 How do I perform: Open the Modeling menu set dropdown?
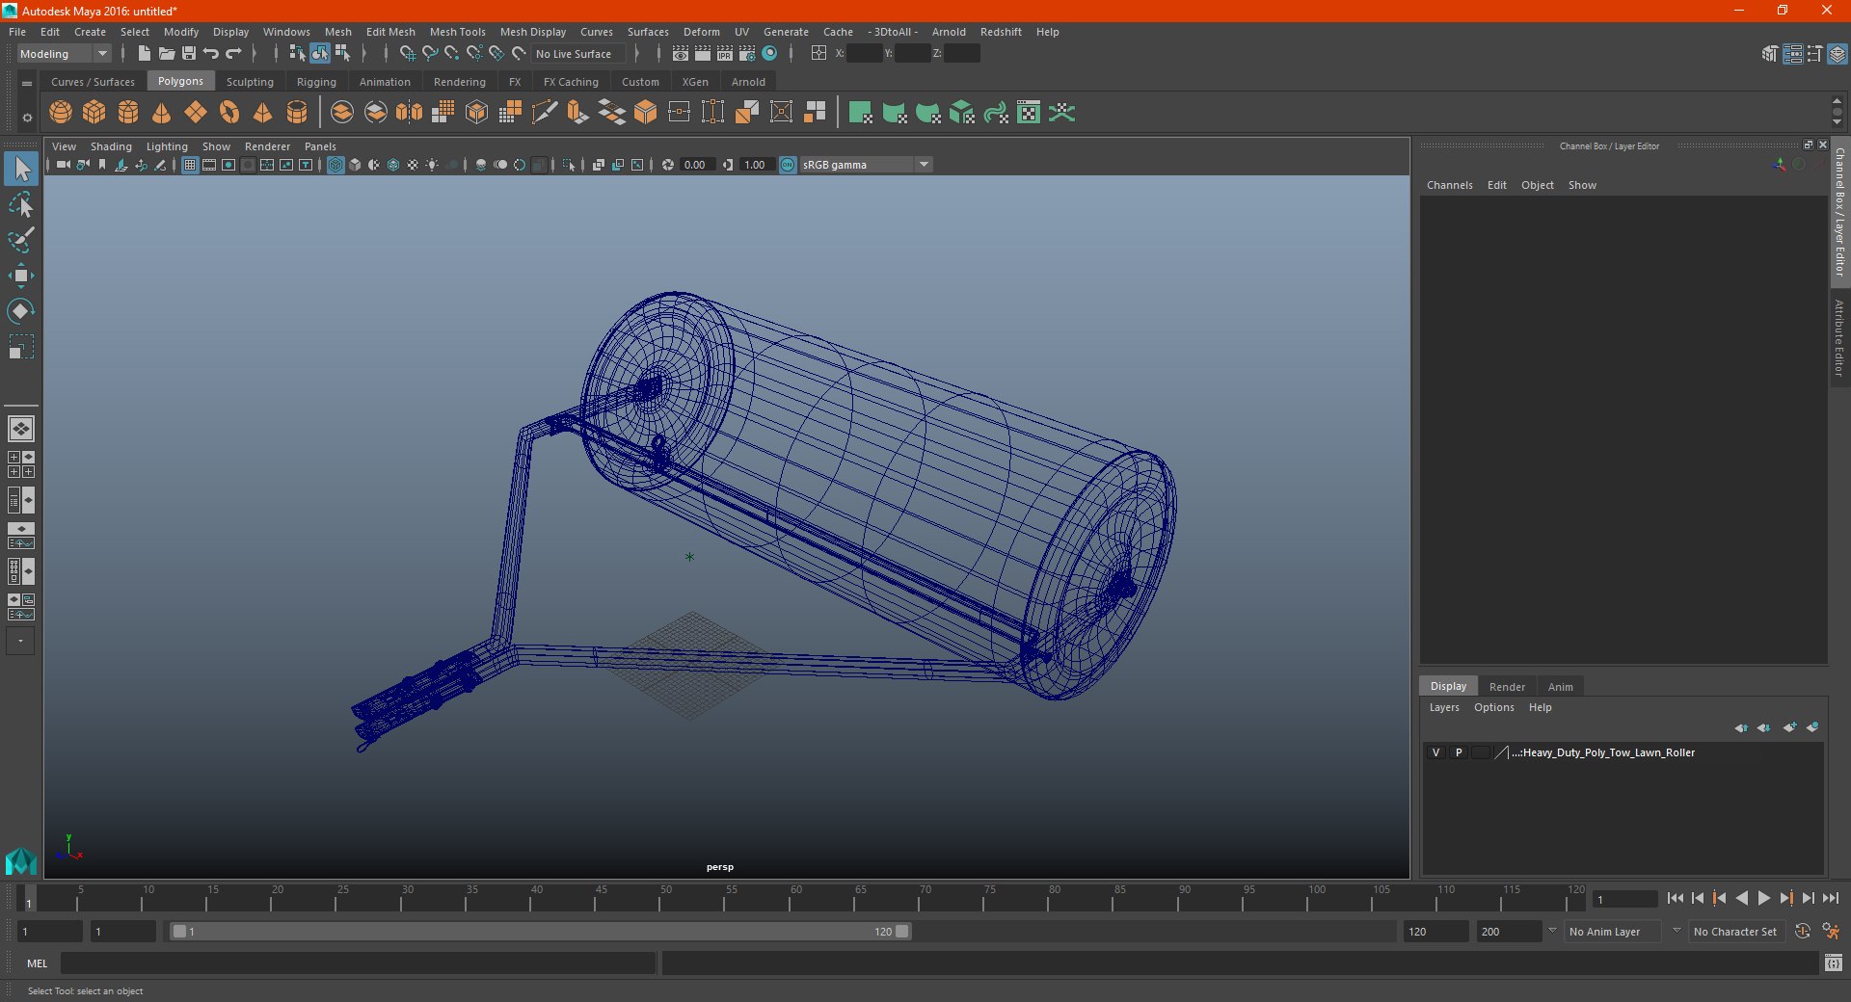tap(64, 54)
